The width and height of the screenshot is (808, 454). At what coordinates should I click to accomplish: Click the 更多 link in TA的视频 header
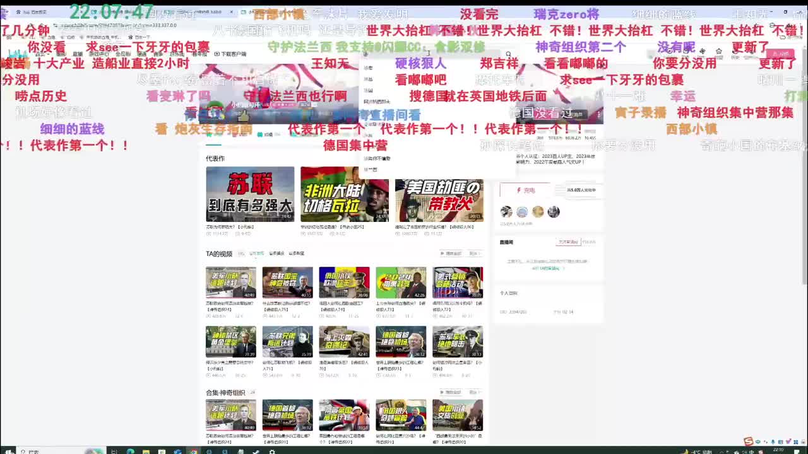point(475,253)
